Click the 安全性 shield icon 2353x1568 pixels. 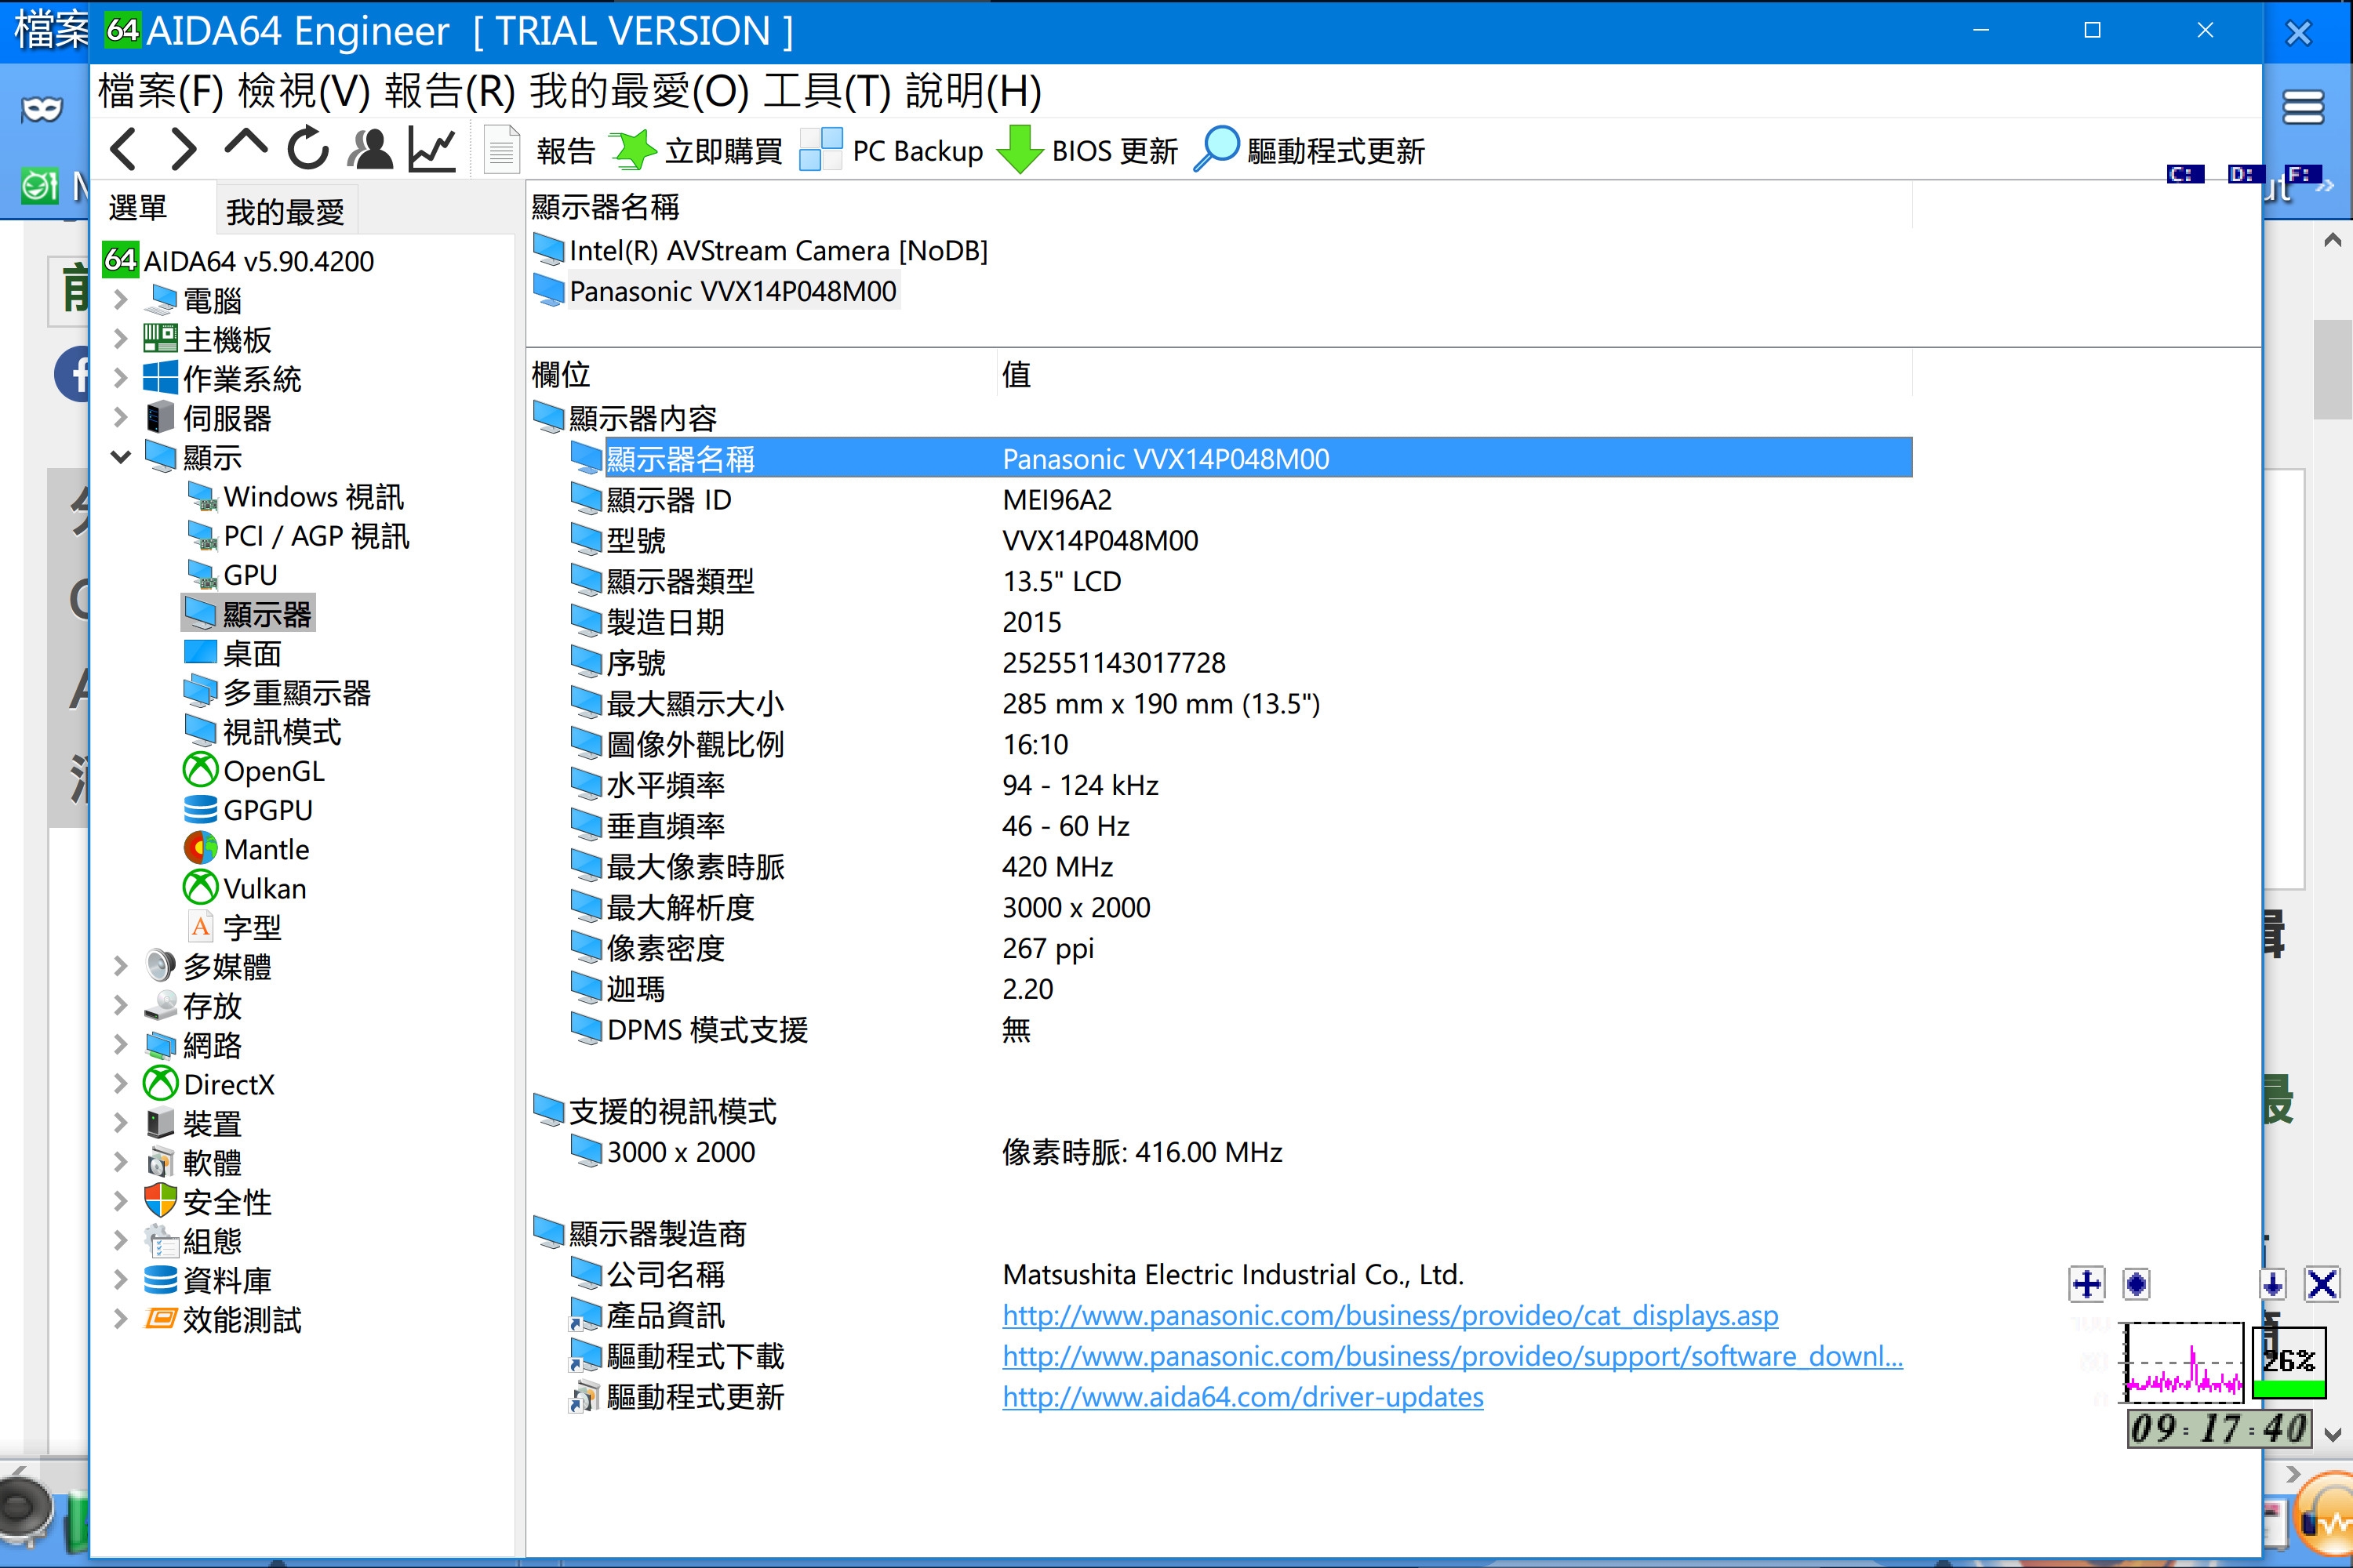click(160, 1201)
